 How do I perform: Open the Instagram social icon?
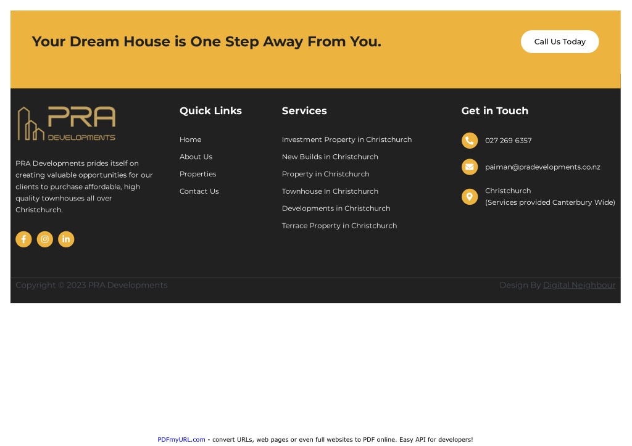pos(44,239)
